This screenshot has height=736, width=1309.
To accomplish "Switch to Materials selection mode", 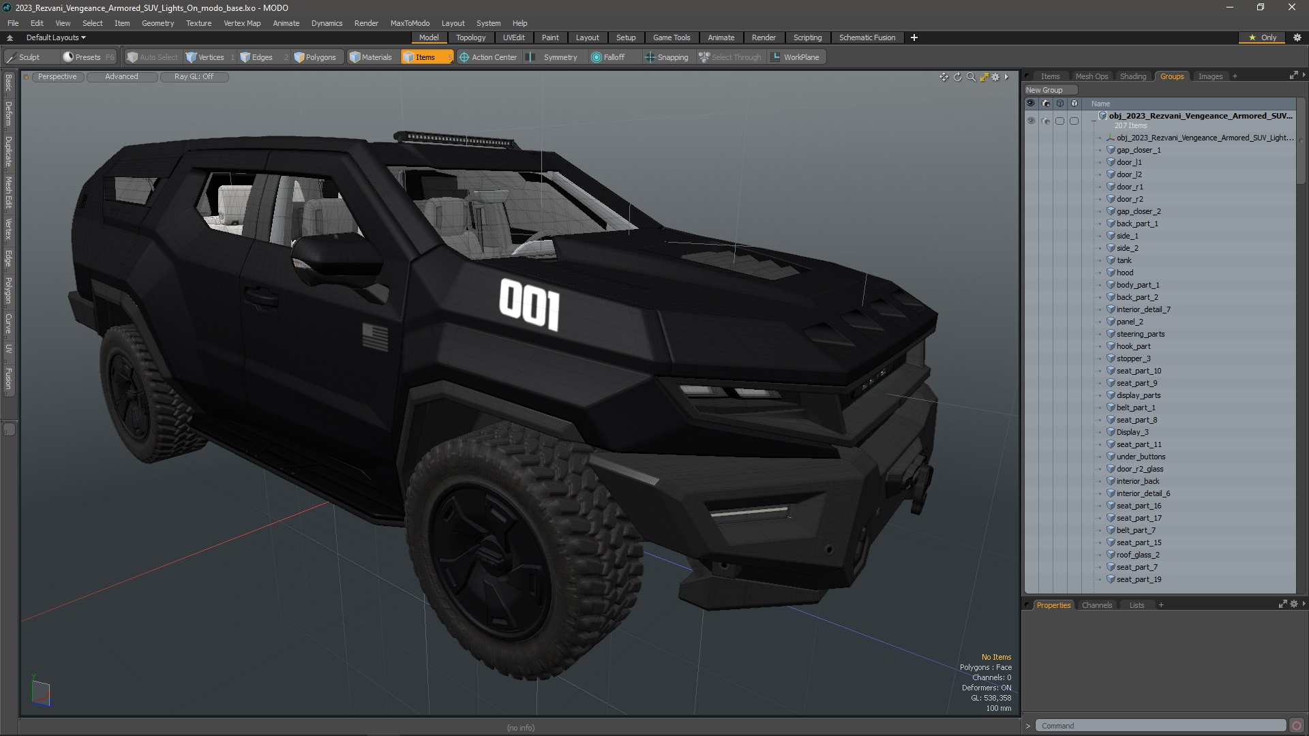I will [x=371, y=57].
